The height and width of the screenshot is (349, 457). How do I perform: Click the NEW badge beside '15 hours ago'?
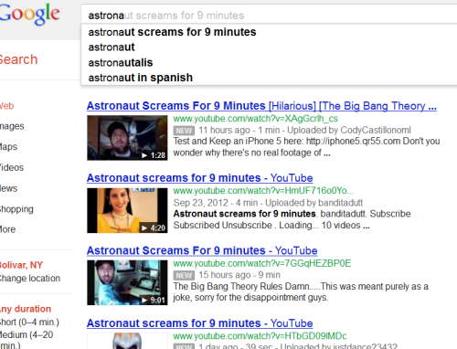pos(184,276)
